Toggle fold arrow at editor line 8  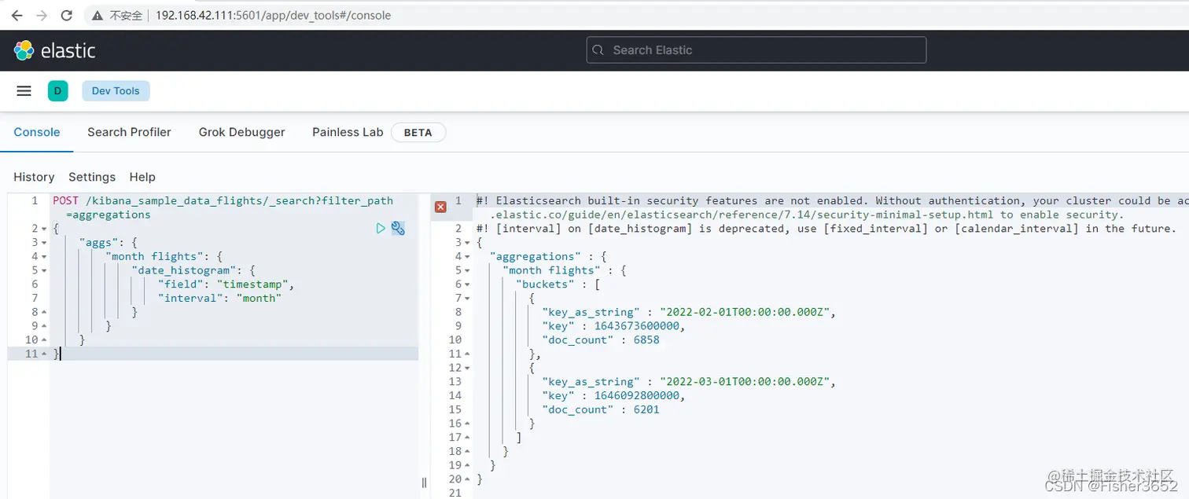pos(44,312)
